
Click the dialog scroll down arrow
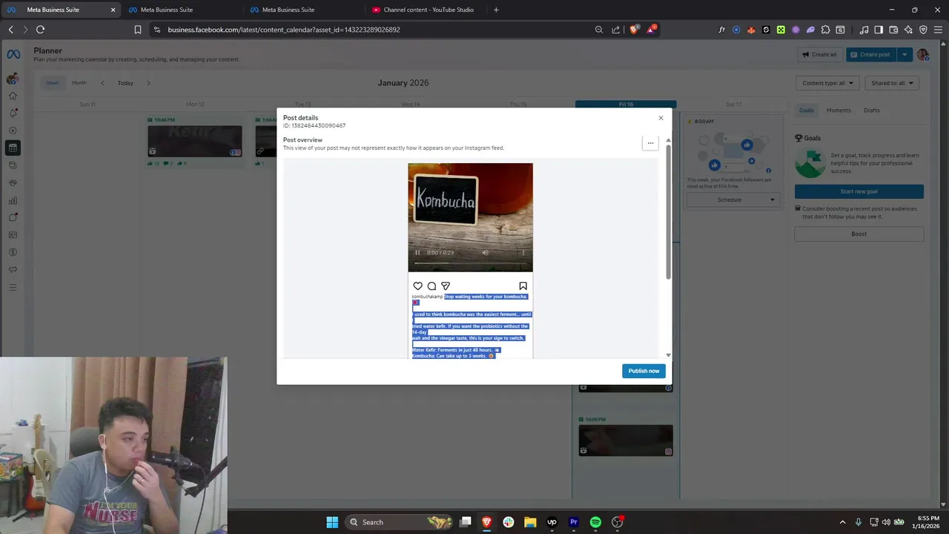[668, 355]
